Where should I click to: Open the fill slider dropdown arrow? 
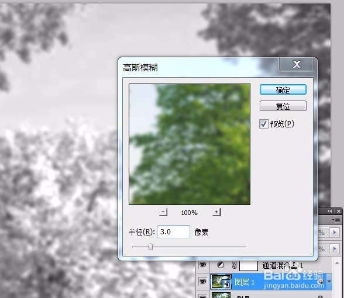tap(335, 248)
